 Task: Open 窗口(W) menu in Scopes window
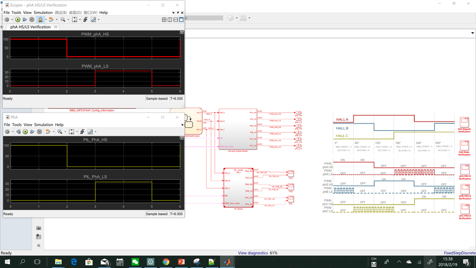tap(91, 12)
